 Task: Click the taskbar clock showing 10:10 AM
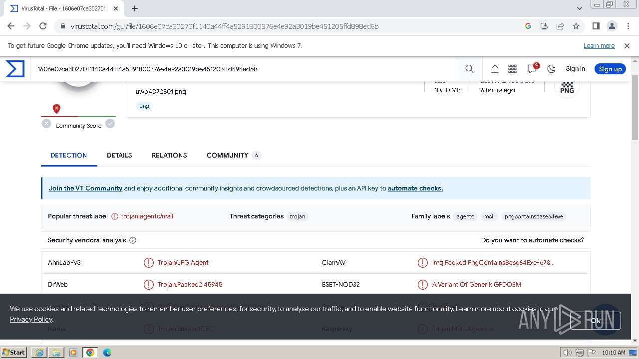[614, 353]
